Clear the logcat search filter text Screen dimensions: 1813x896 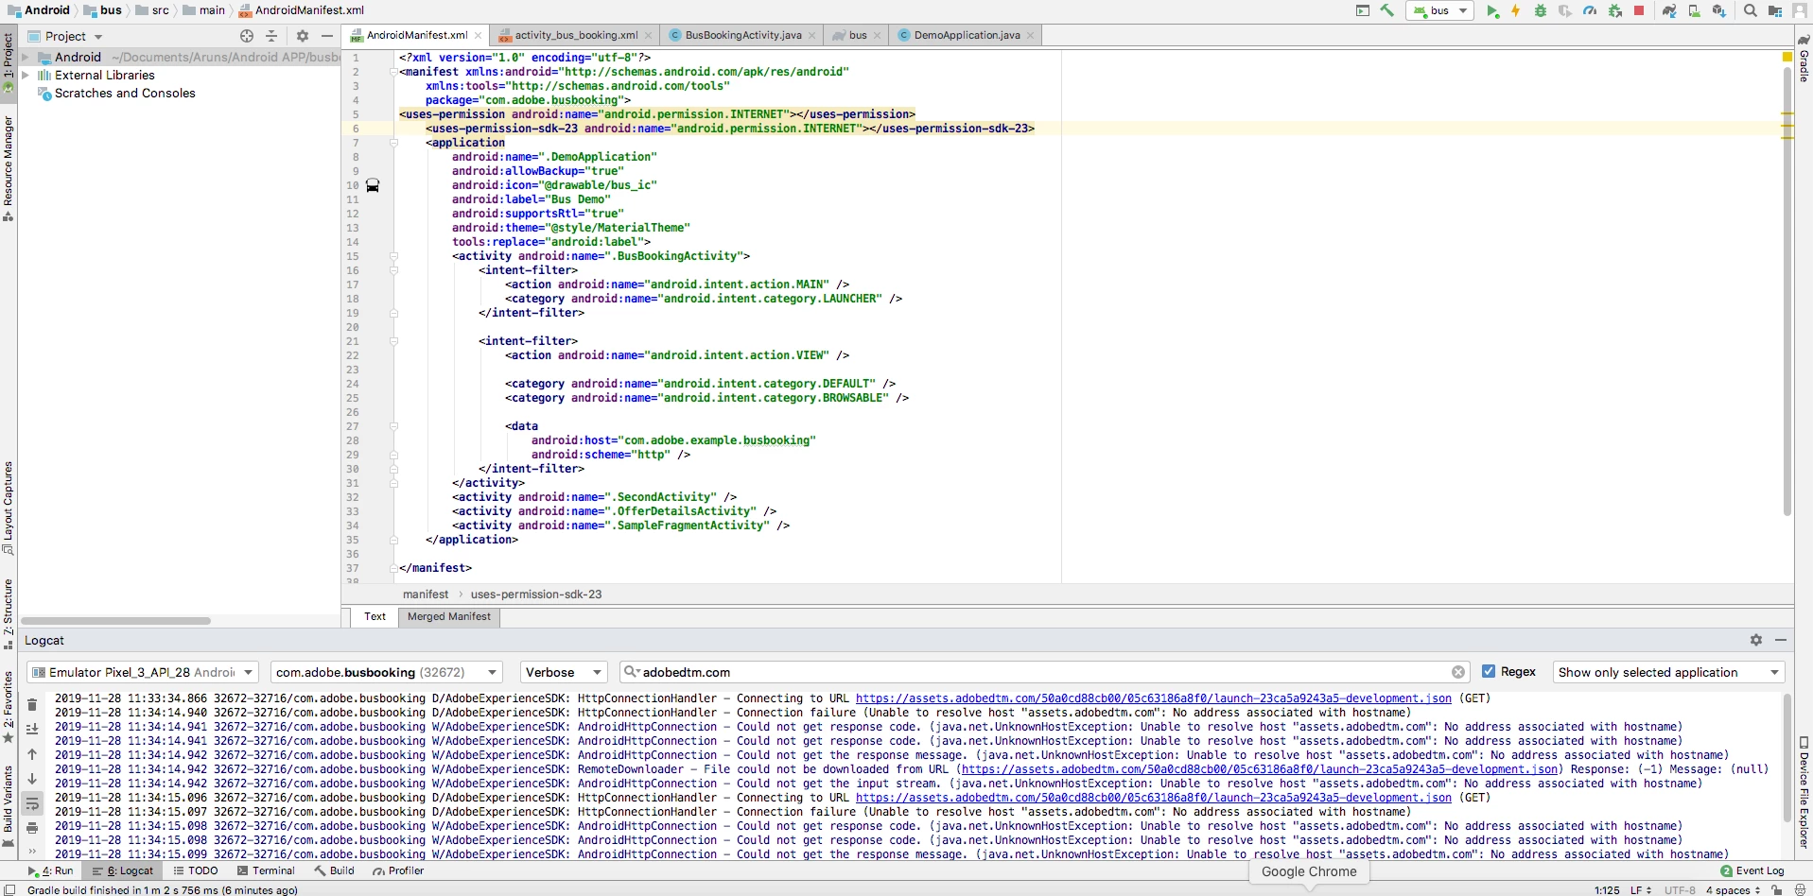point(1458,672)
